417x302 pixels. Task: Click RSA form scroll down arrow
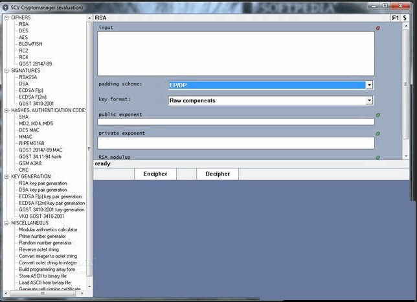tap(406, 156)
